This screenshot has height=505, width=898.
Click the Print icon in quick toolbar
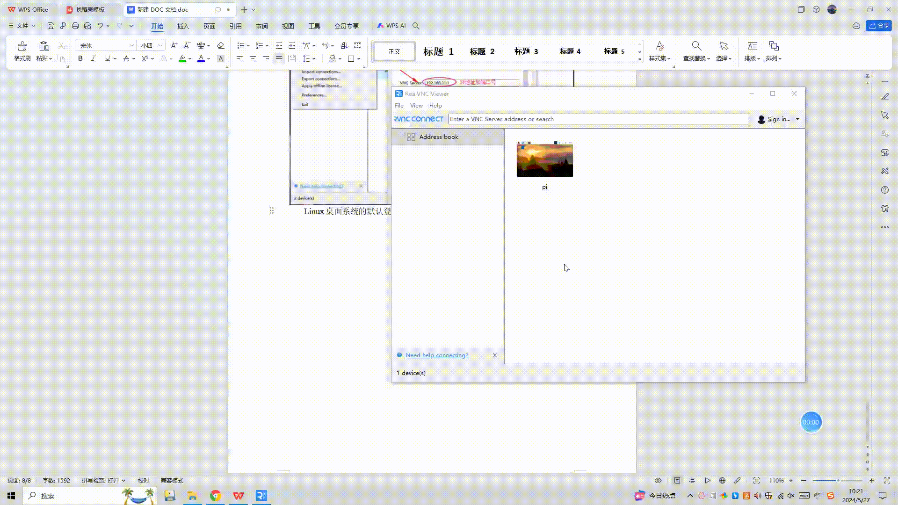click(75, 26)
